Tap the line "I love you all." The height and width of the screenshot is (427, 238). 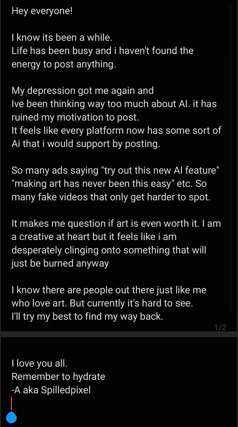39,364
